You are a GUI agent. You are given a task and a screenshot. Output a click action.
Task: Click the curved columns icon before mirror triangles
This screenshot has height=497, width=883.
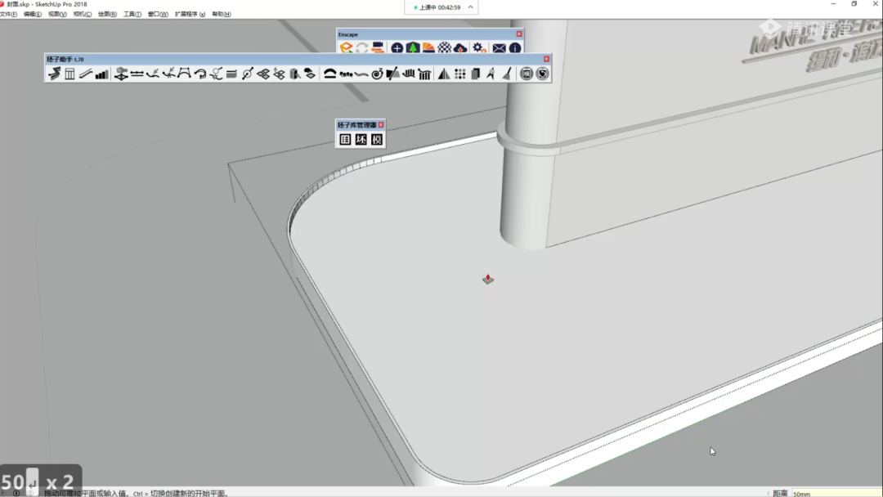point(424,74)
